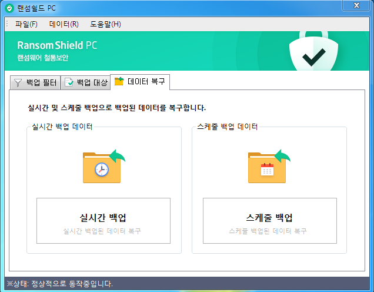Click the padlock checkmark logo in banner
374x292 pixels.
tap(313, 51)
